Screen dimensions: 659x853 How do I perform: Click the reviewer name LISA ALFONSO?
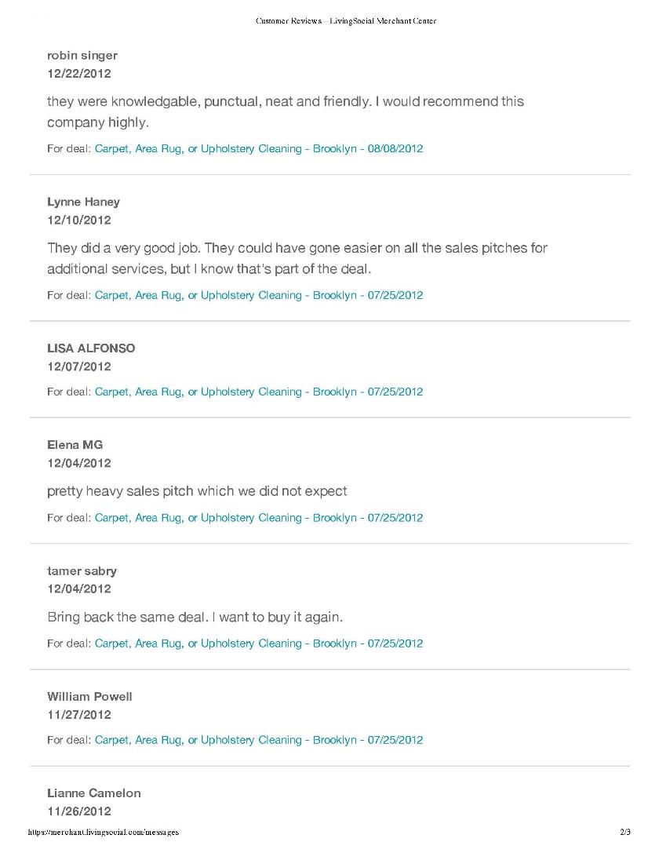coord(91,348)
